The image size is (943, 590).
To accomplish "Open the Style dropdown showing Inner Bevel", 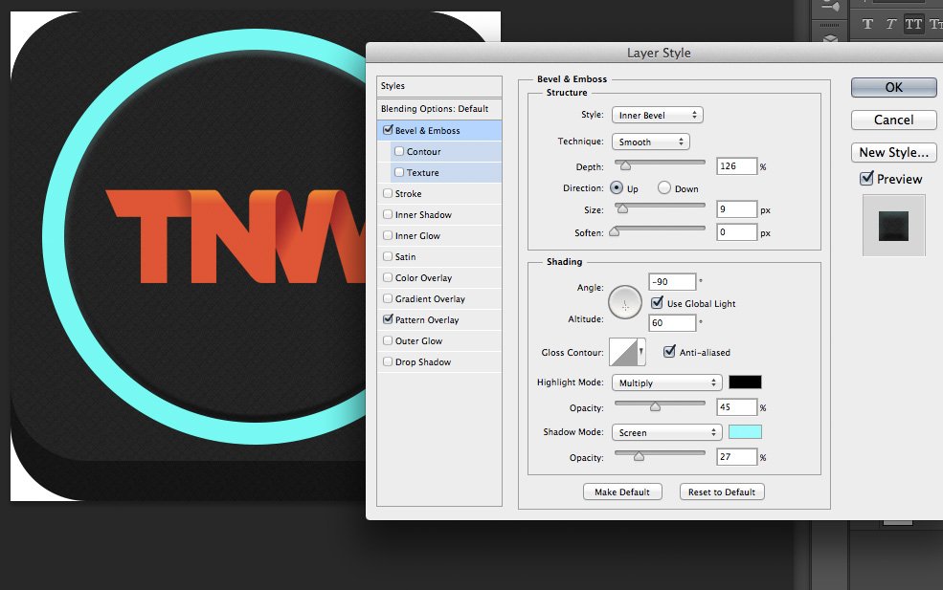I will (658, 115).
